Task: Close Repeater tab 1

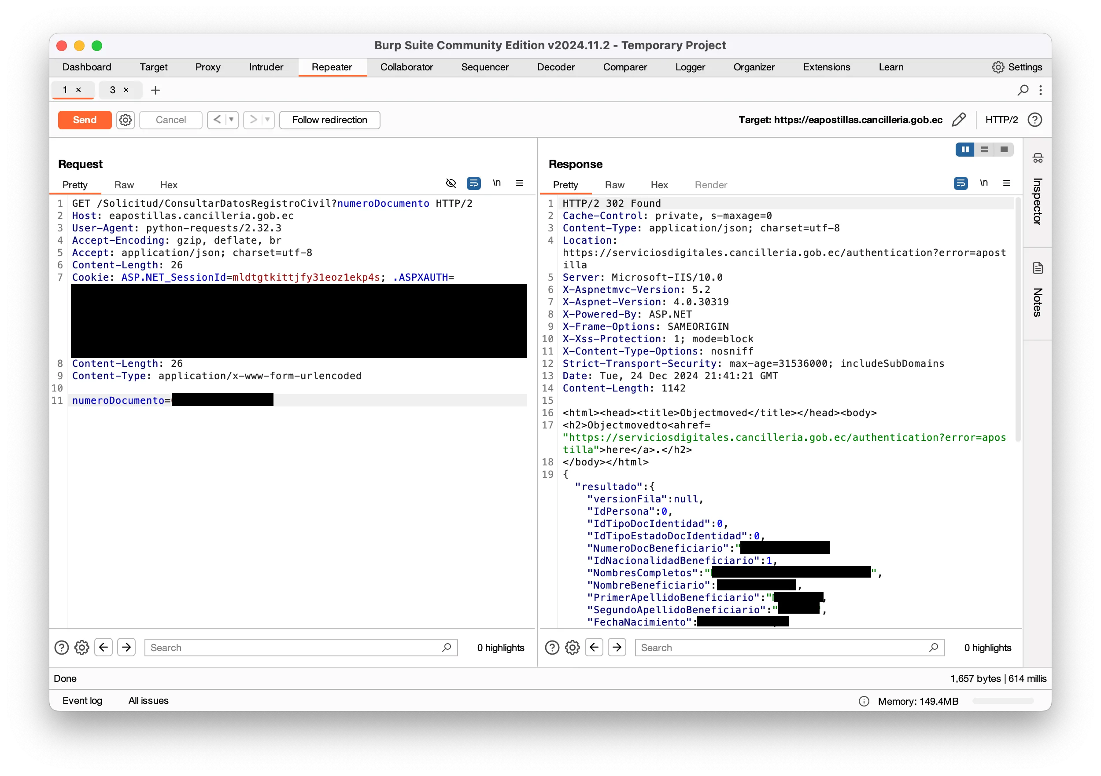Action: [79, 90]
